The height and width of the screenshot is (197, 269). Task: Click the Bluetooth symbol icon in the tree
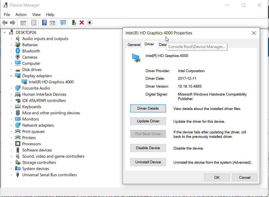point(18,51)
